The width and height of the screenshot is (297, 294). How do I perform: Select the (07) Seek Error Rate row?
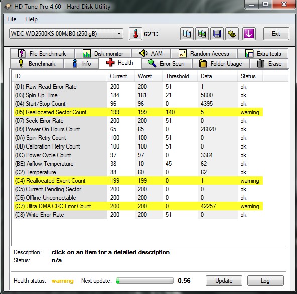coord(138,121)
